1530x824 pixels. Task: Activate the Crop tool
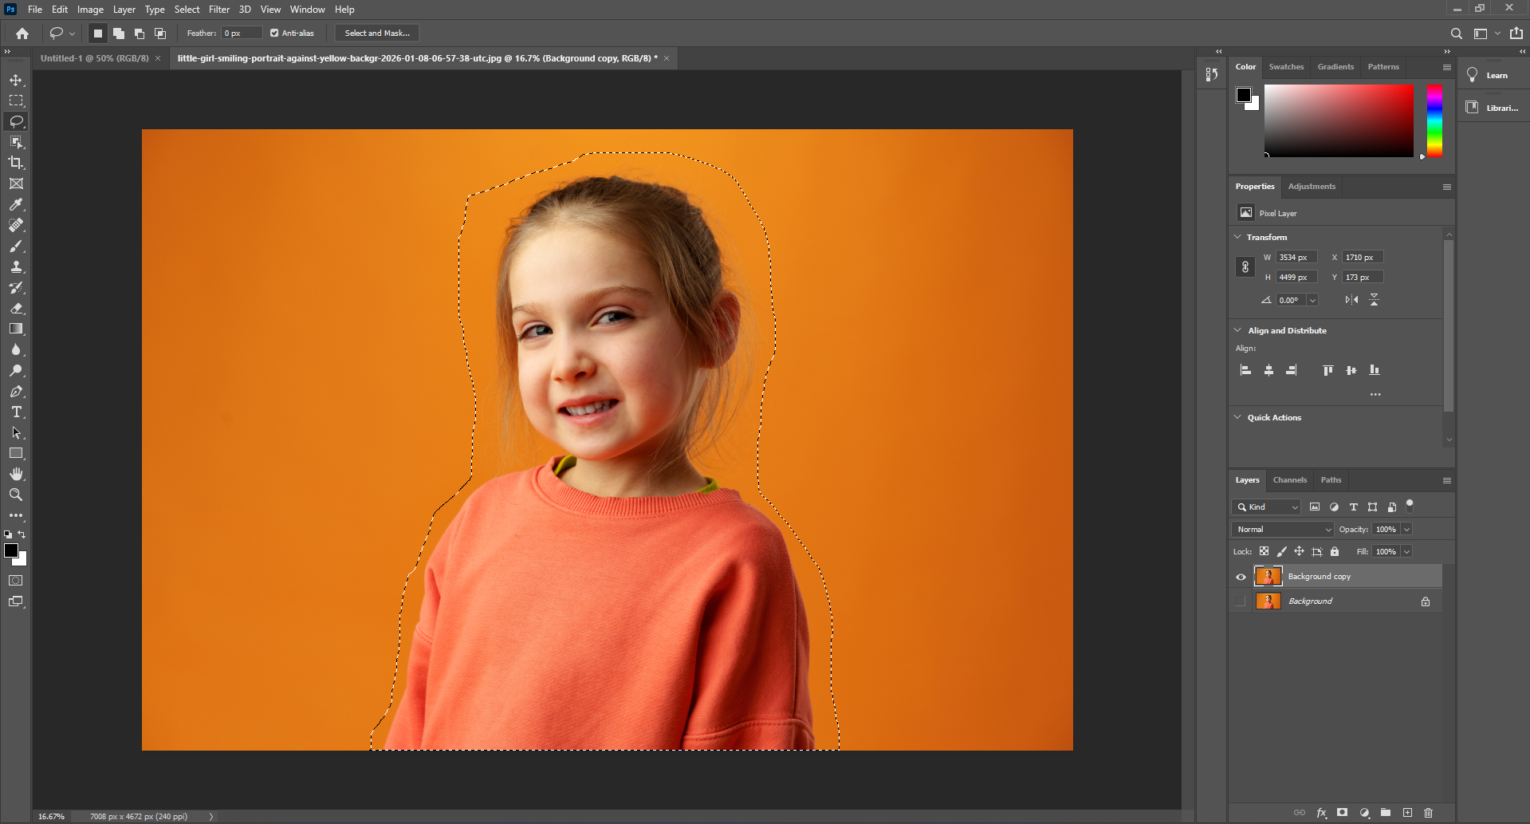pos(16,163)
